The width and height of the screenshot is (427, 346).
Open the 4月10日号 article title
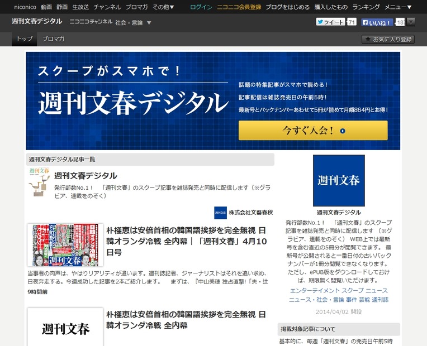tap(186, 241)
